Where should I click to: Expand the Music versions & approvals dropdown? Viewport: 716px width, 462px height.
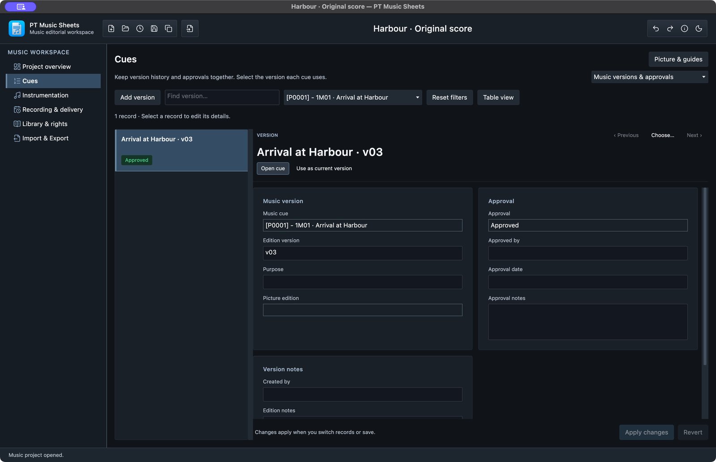(650, 77)
